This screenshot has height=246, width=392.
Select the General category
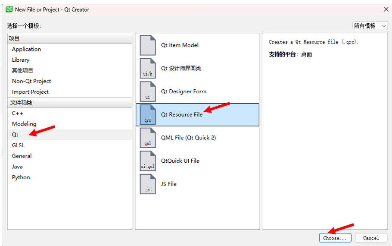[x=69, y=156]
